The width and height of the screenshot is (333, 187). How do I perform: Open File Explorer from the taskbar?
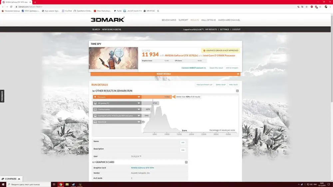[x=67, y=184]
